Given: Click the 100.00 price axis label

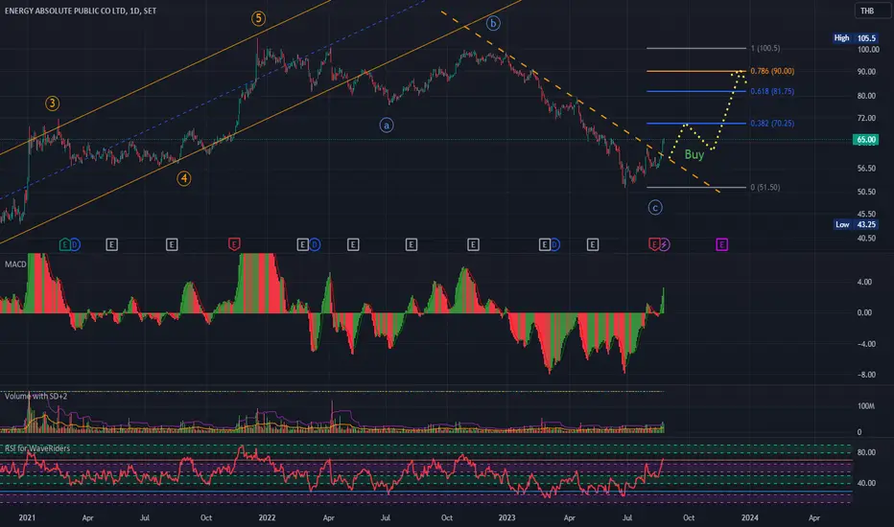Looking at the screenshot, I should pos(868,50).
